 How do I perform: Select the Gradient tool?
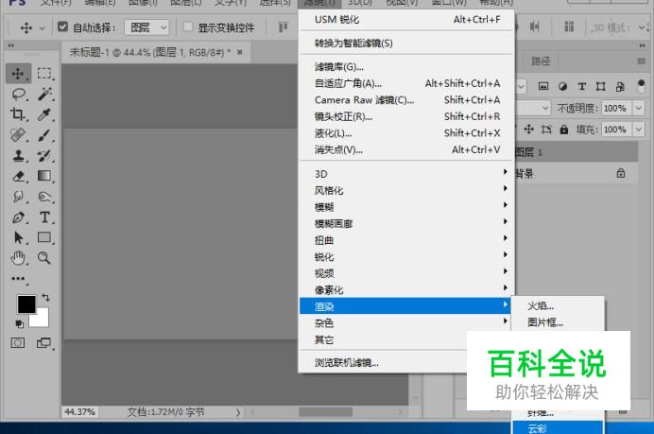44,176
